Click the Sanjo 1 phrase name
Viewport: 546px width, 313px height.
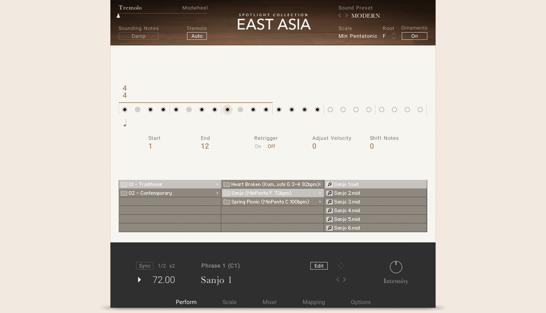click(216, 280)
